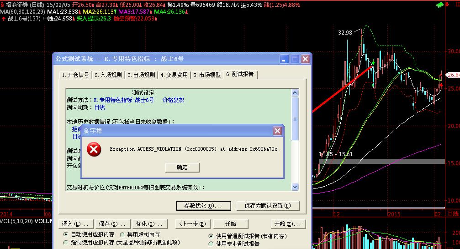Choose 使用普通测试报告 (节省内存) option
The height and width of the screenshot is (249, 460).
pyautogui.click(x=211, y=236)
